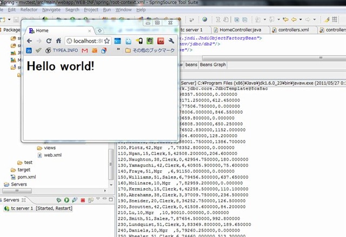Image resolution: width=346 pixels, height=237 pixels.
Task: Stop the server with red square icon
Action: coord(82,200)
